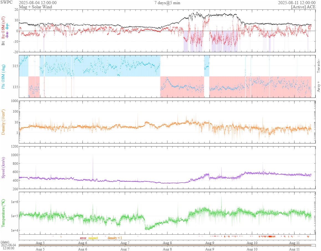The height and width of the screenshot is (251, 321).
Task: Click the 600 tick on Speed axis
Action: [15, 172]
